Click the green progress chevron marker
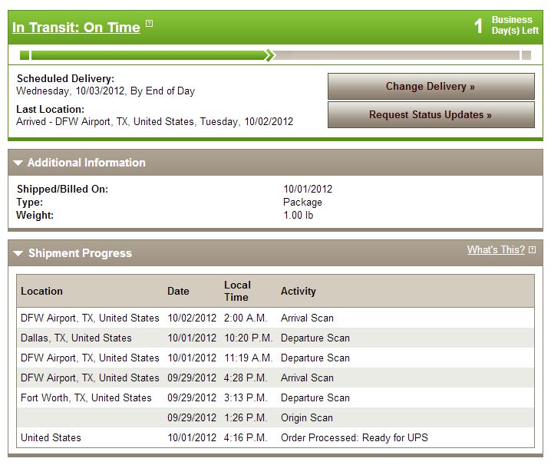 point(270,55)
